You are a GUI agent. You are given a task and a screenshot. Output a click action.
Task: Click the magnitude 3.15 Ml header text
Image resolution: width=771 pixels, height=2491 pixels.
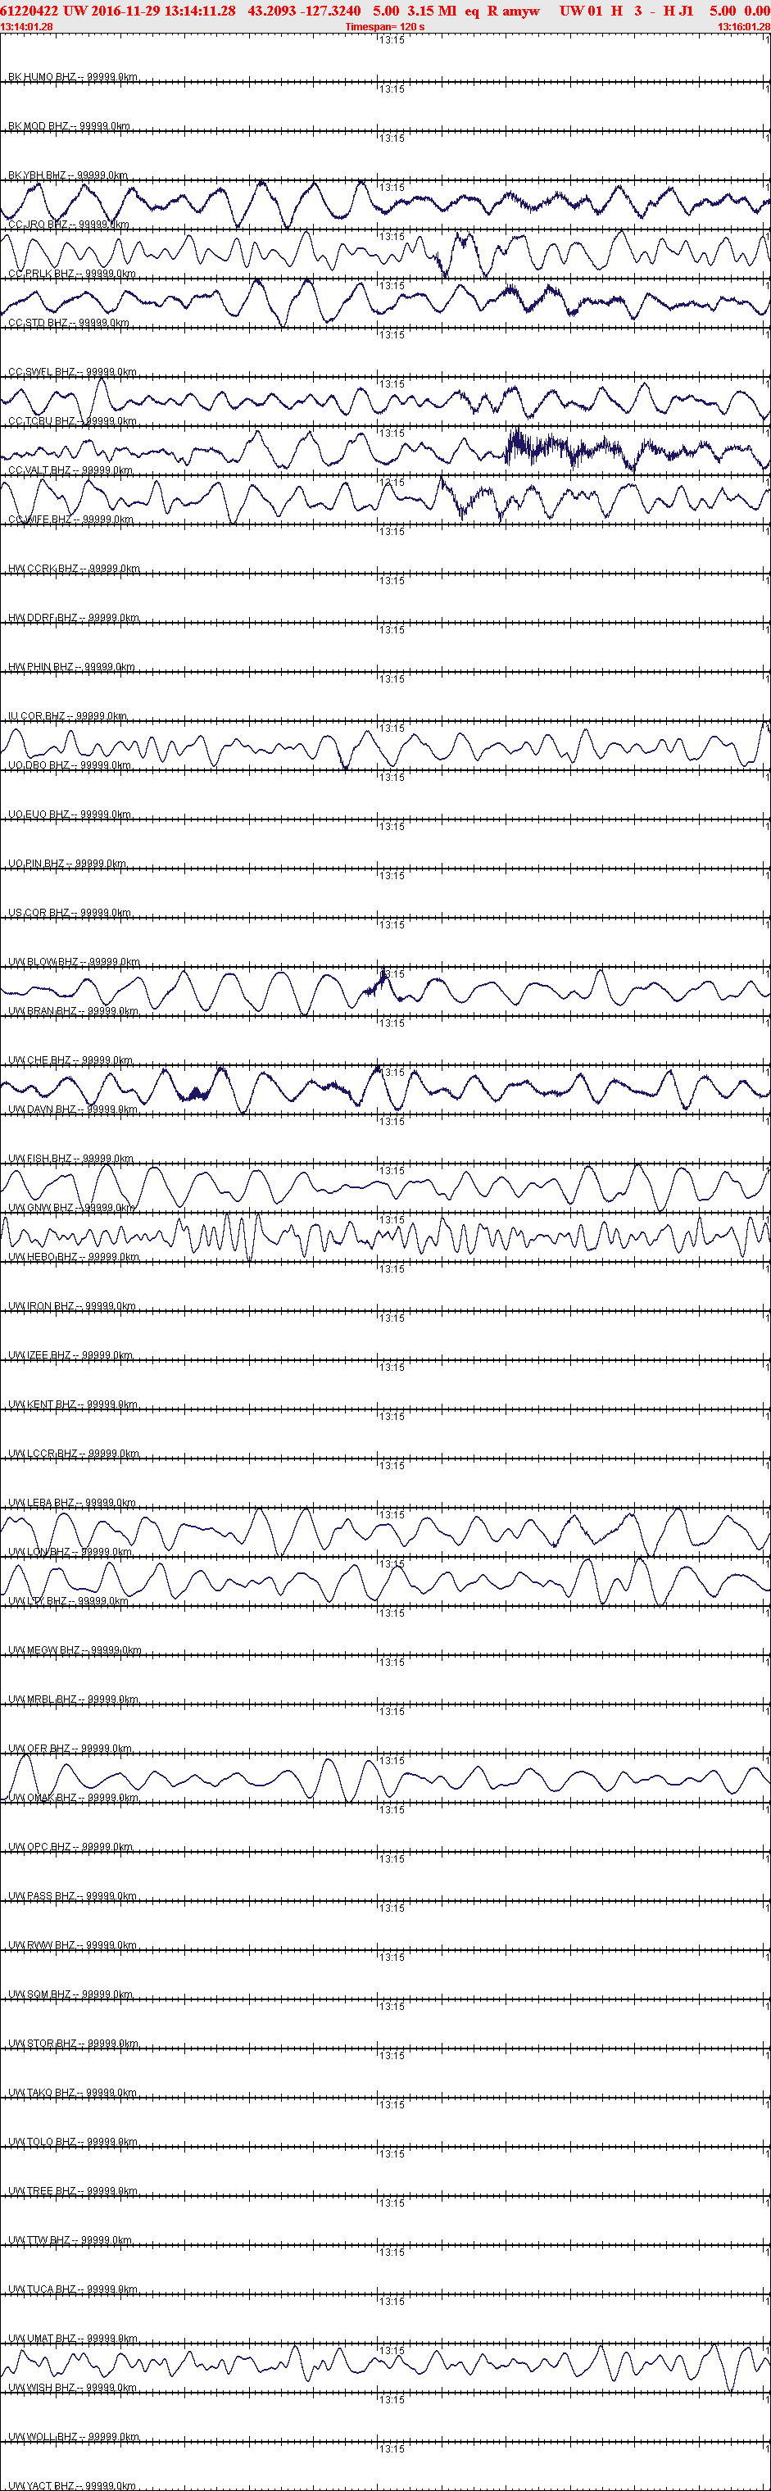click(432, 11)
